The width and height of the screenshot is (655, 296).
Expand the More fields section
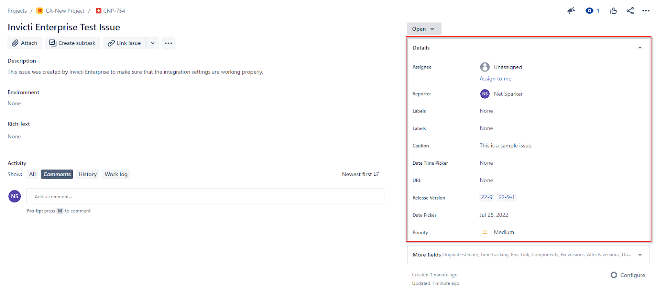pos(528,255)
